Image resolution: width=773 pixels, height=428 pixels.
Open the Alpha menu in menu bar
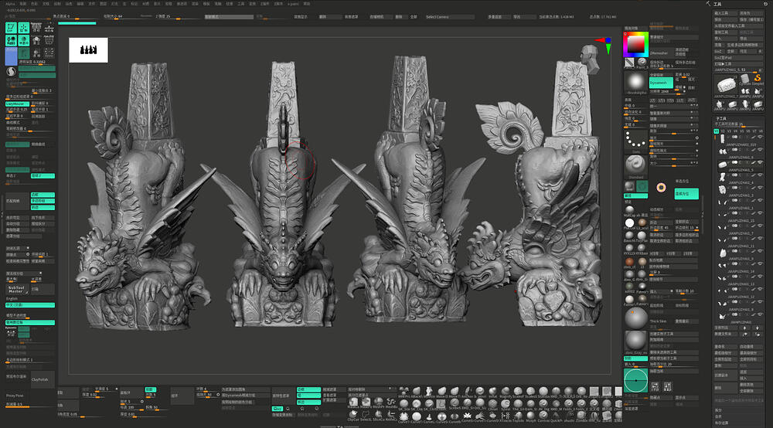pyautogui.click(x=11, y=3)
